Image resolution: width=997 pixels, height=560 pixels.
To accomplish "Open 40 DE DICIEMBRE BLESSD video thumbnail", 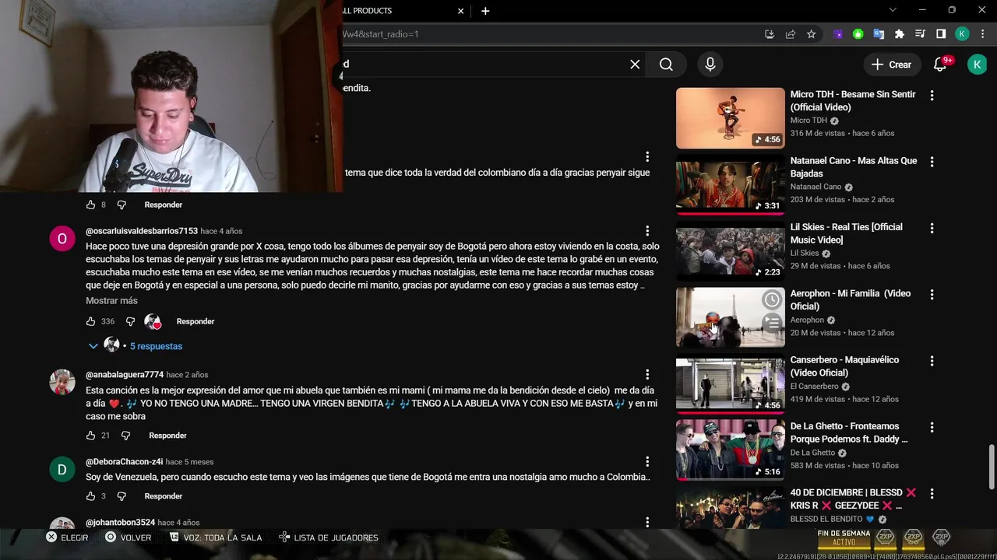I will [730, 508].
